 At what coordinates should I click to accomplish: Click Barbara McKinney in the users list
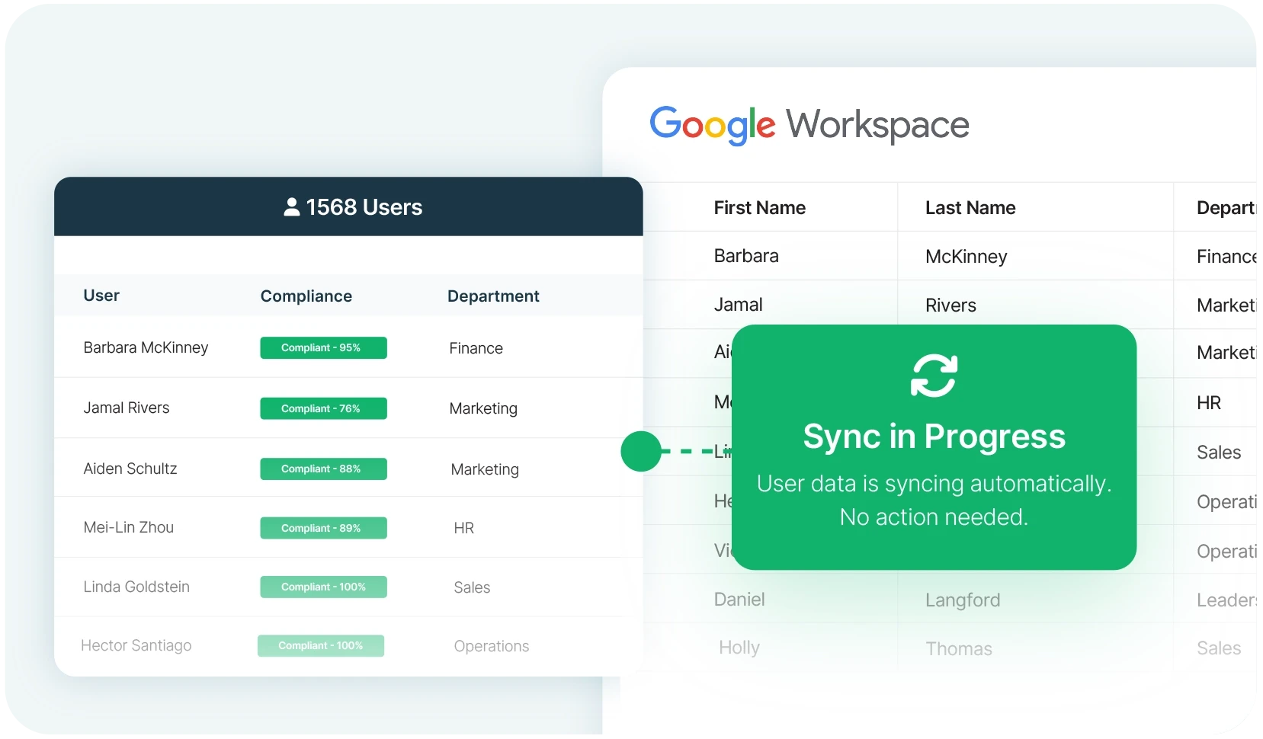(x=146, y=347)
